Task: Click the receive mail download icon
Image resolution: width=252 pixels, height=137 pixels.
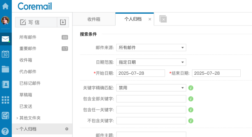Action: pyautogui.click(x=63, y=22)
